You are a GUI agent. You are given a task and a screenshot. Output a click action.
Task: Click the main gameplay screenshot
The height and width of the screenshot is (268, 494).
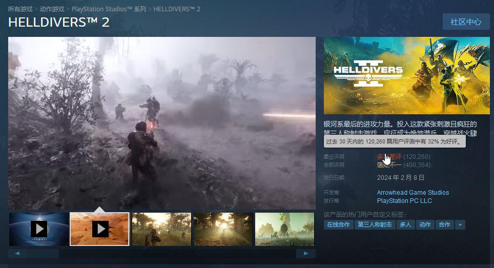coord(162,123)
